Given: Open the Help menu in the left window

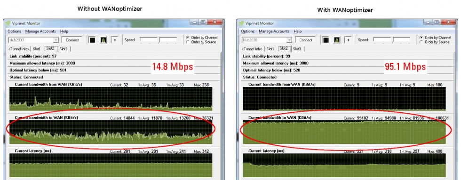Looking at the screenshot, I should tap(64, 31).
